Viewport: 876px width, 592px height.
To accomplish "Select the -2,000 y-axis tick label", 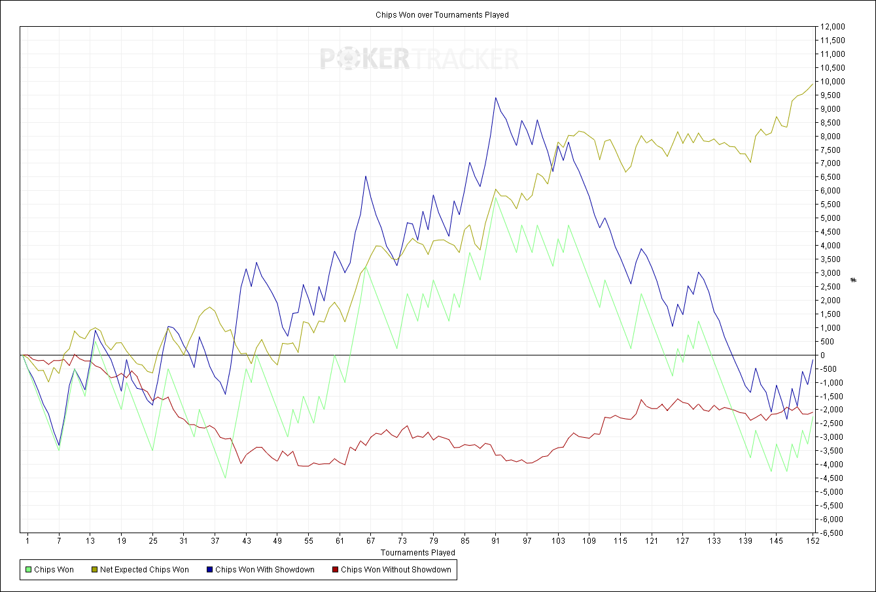I will coord(832,410).
